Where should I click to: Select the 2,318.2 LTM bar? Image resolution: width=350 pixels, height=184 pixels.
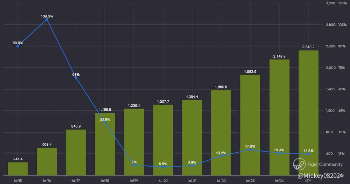click(x=308, y=113)
